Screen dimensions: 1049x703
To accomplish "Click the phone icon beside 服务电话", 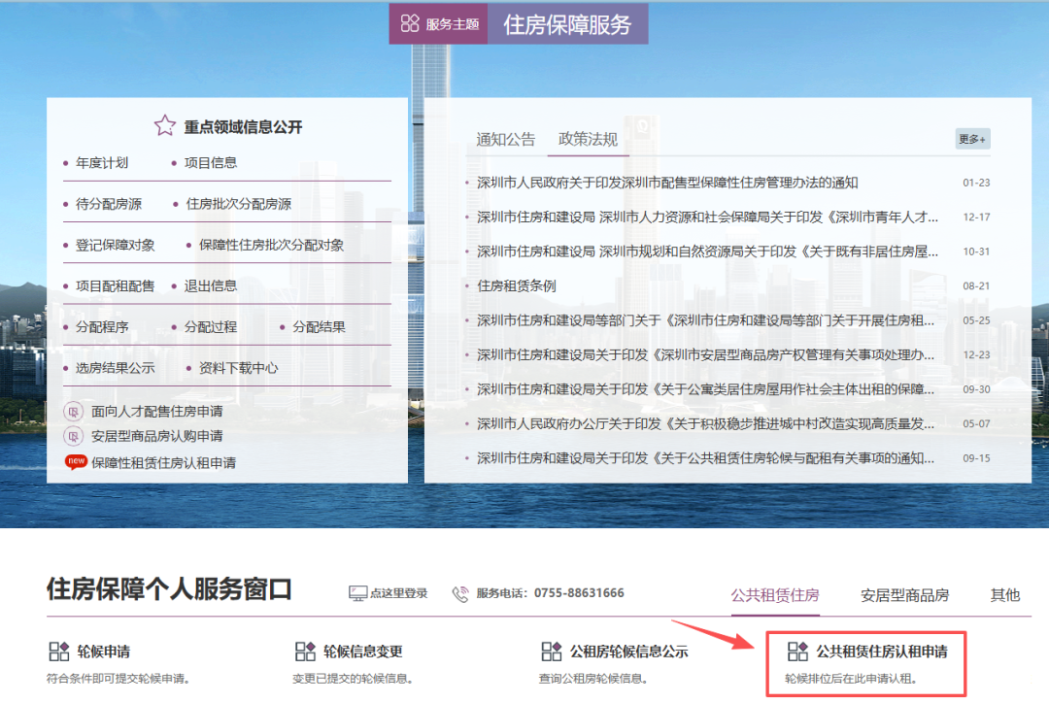I will click(x=460, y=593).
